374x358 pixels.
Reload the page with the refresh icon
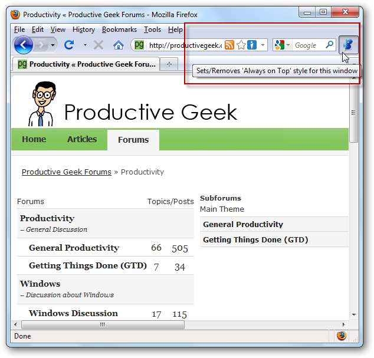(69, 45)
